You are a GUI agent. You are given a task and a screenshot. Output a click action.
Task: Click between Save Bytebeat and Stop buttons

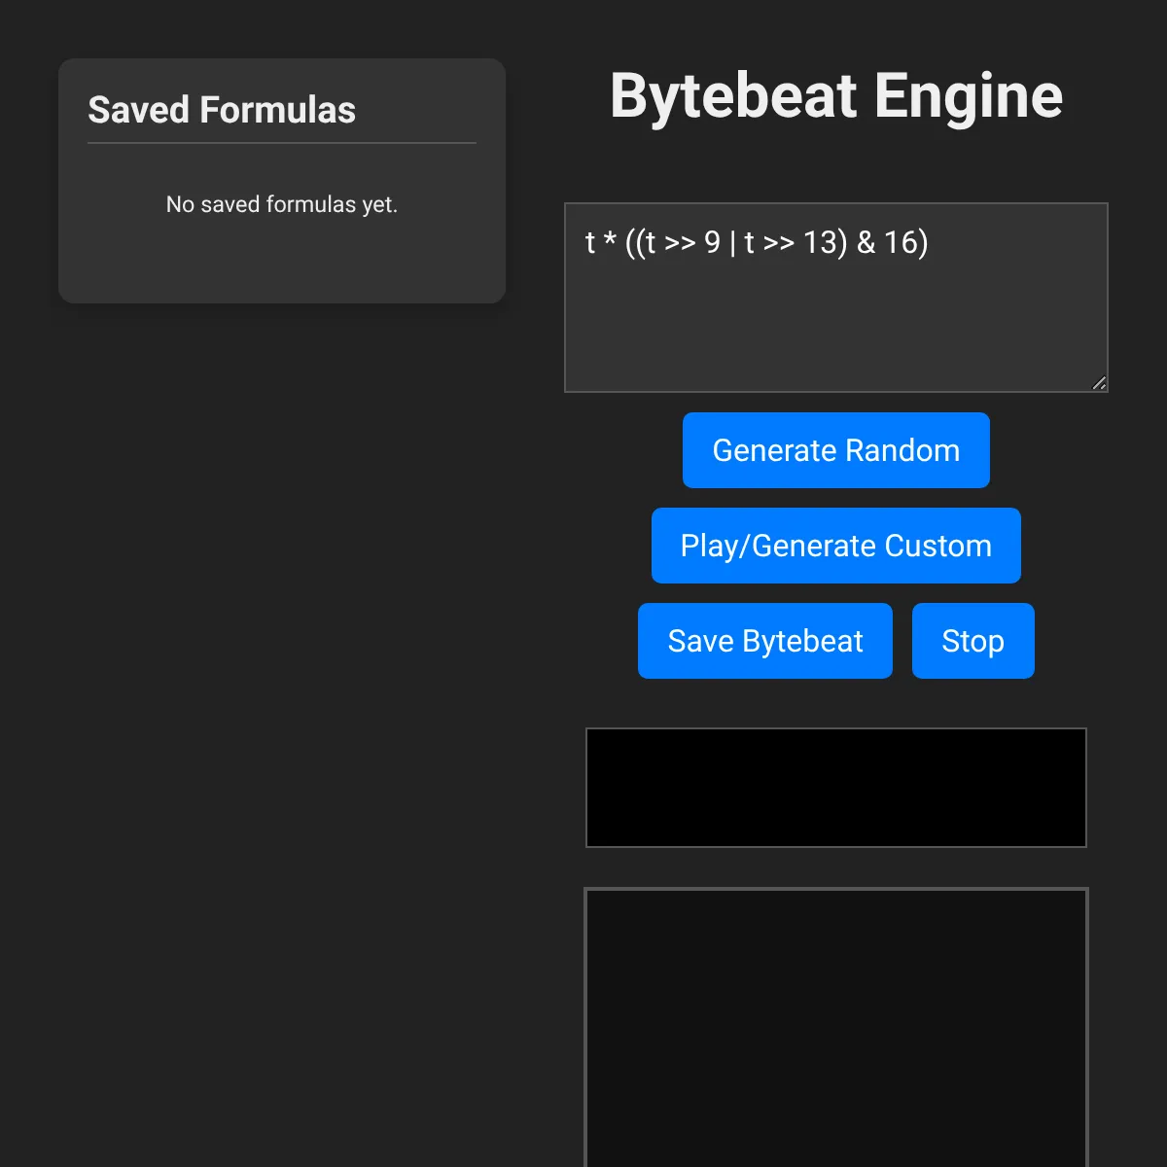click(x=902, y=640)
